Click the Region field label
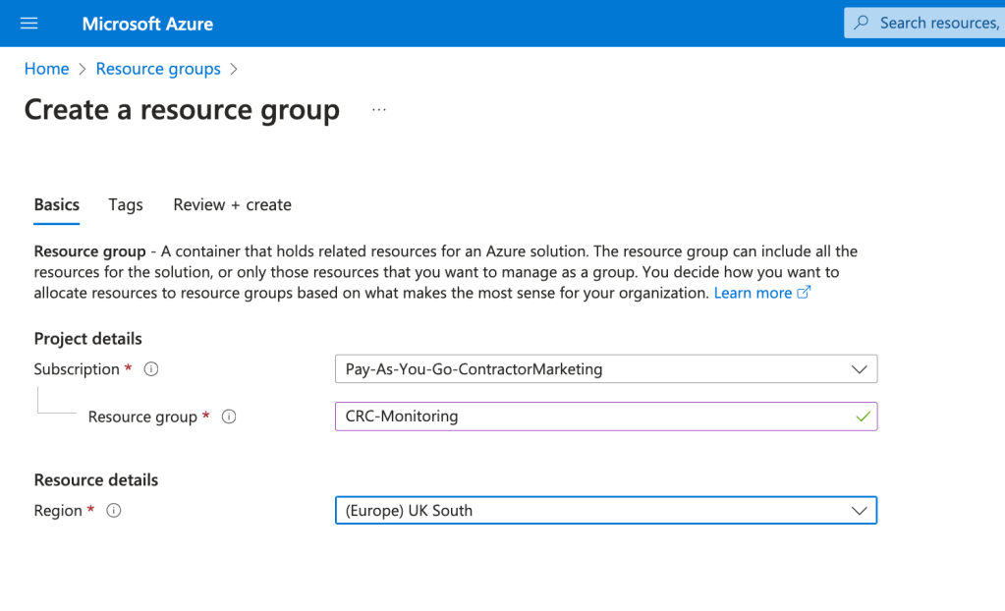This screenshot has height=611, width=1005. (58, 511)
